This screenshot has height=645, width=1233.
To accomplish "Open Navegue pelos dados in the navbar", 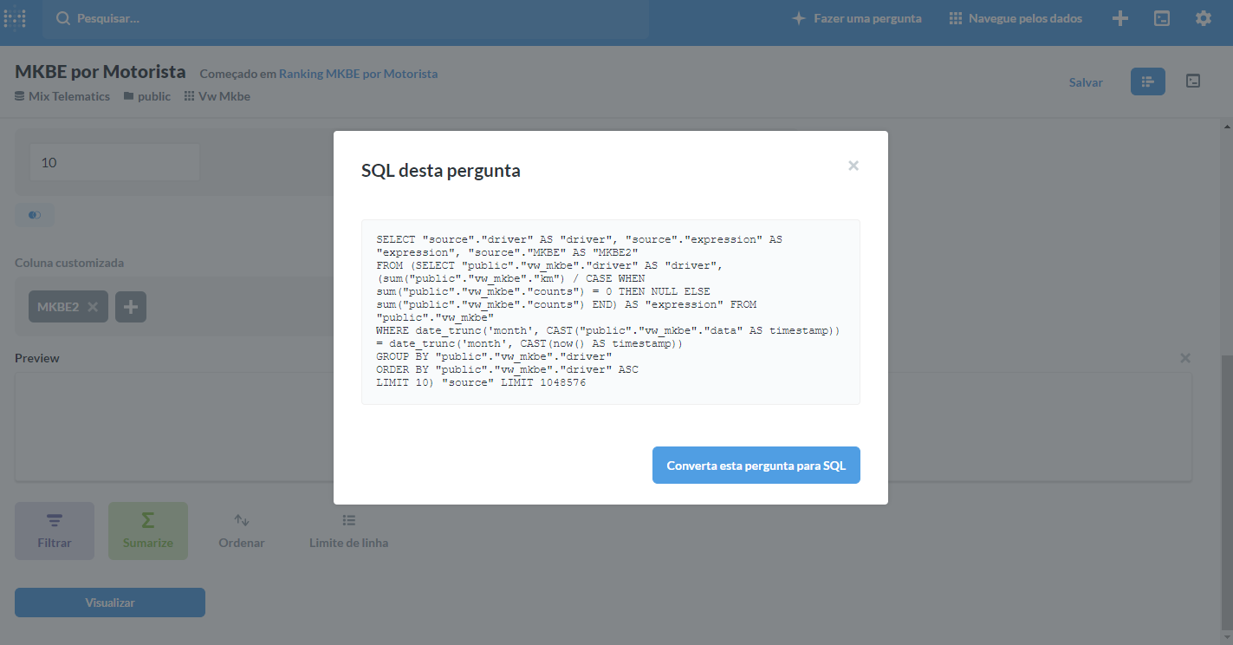I will [x=1015, y=17].
